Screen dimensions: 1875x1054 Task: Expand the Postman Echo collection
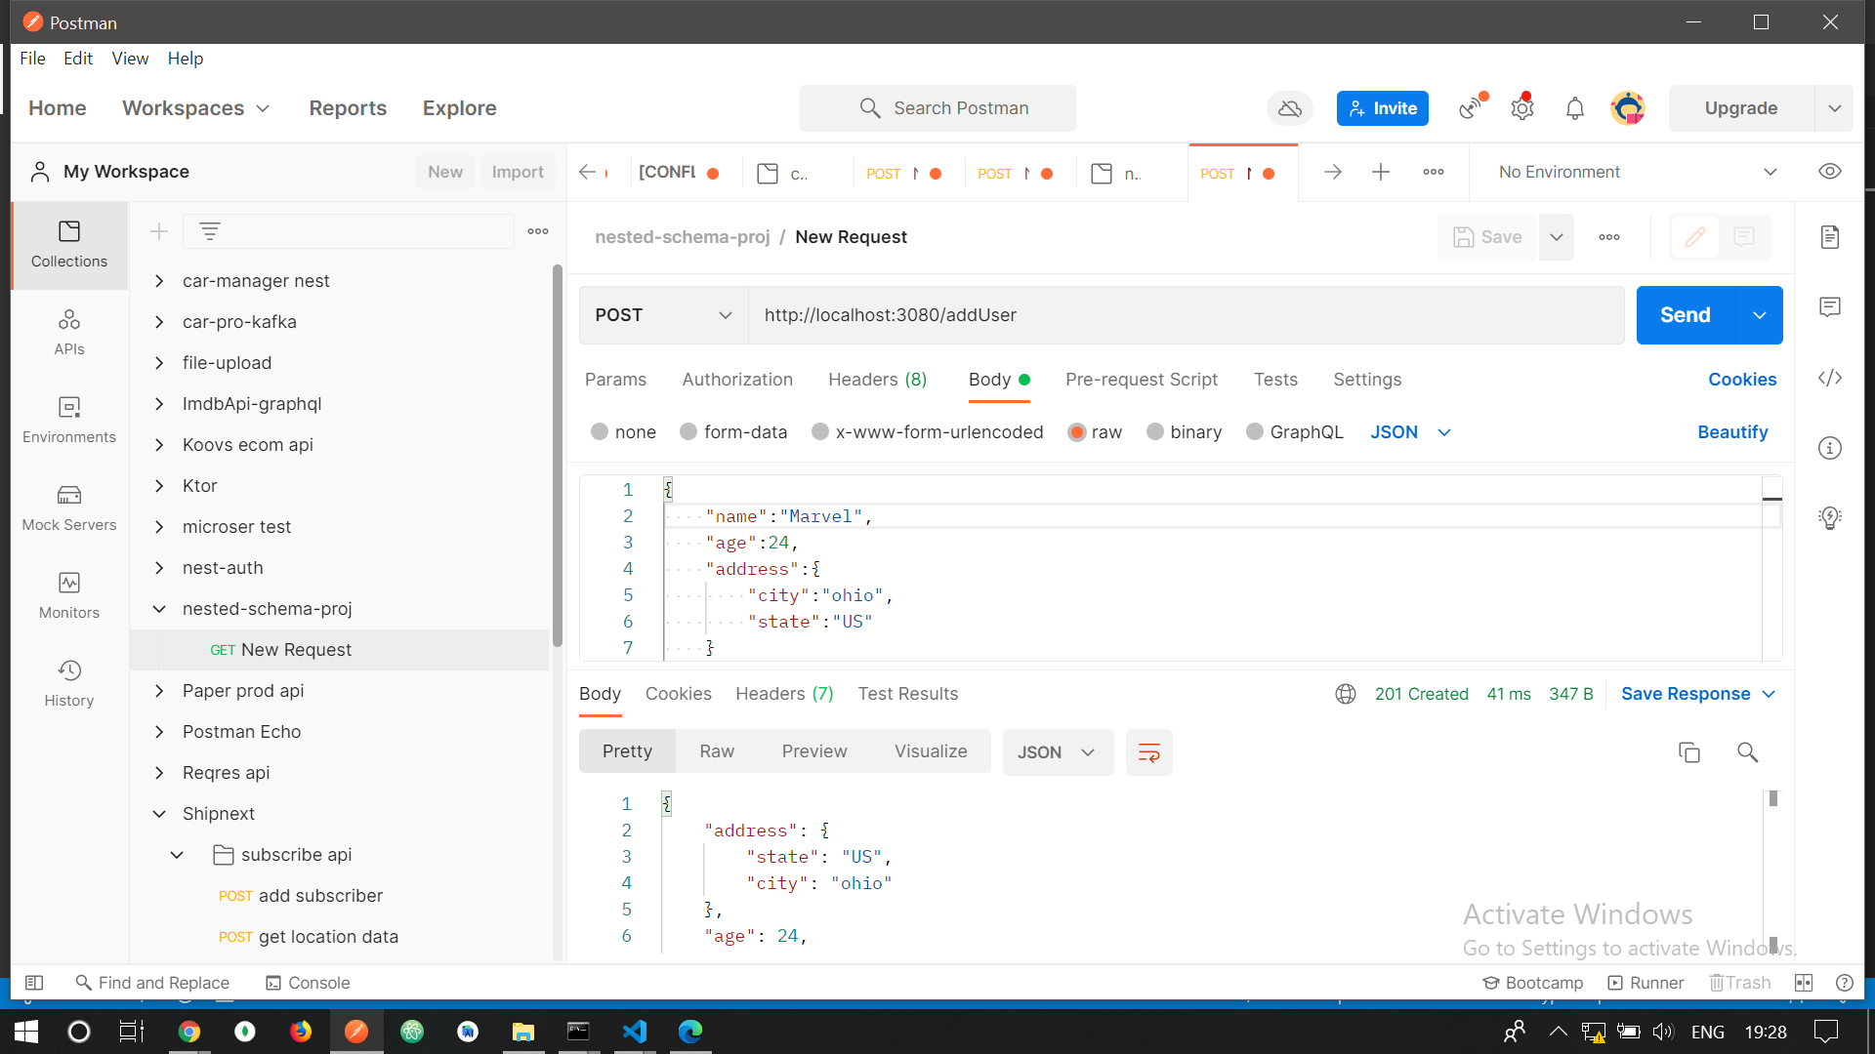(159, 732)
